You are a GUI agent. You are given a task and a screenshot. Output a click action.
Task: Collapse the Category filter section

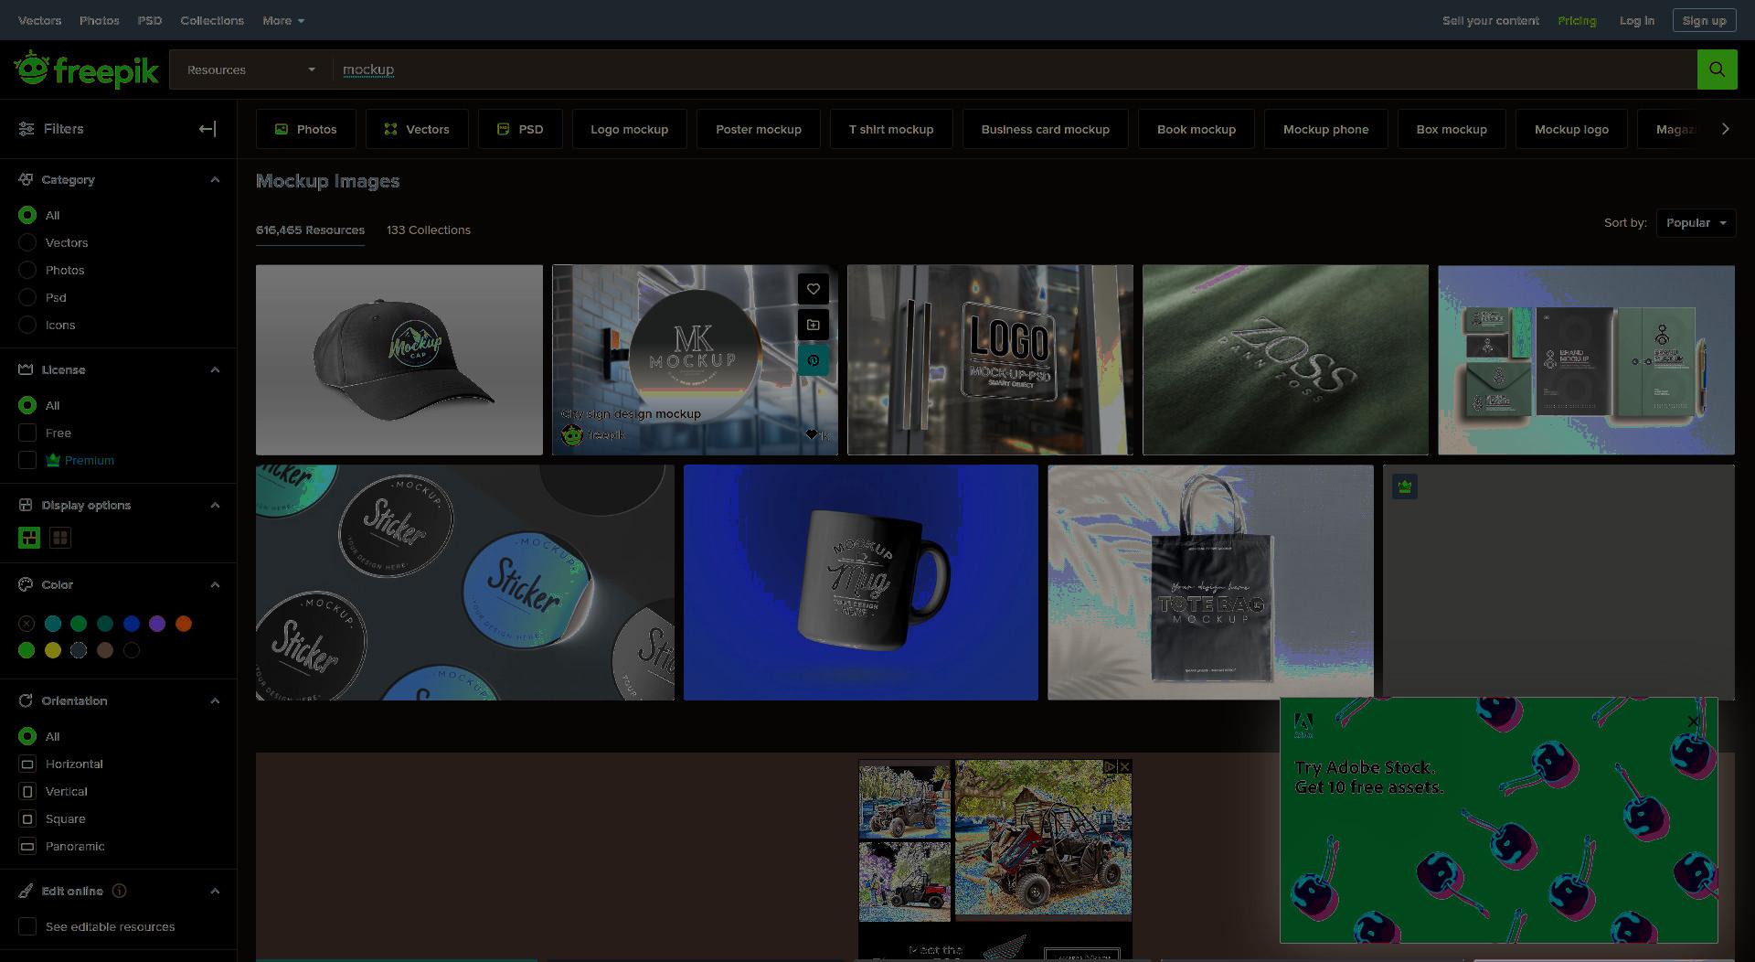pos(215,179)
